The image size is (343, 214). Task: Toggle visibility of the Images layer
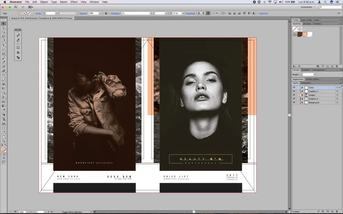point(294,95)
